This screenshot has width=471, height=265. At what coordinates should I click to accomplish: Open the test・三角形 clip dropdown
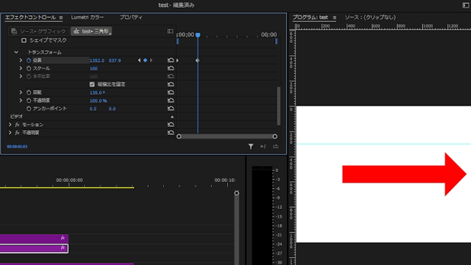(92, 31)
